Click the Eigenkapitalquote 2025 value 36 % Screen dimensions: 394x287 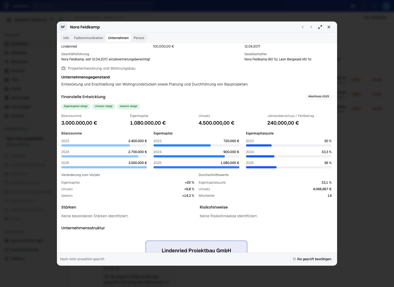pos(328,163)
